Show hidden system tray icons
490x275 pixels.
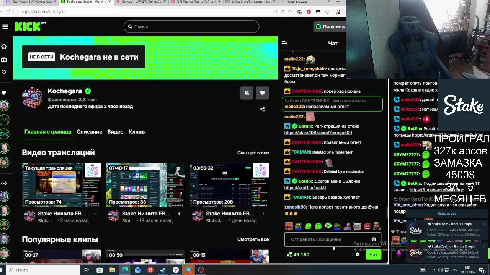(434, 270)
